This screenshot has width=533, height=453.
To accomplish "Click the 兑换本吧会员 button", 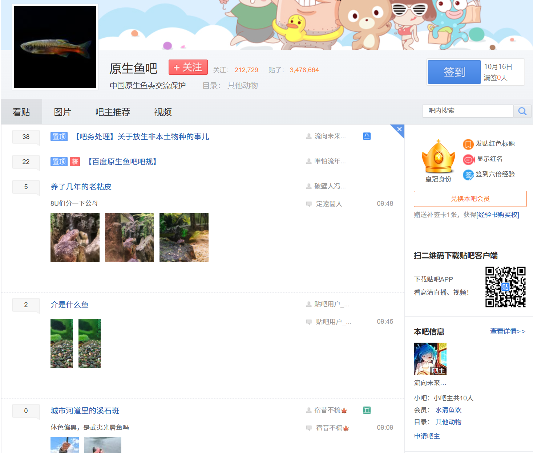I will coord(470,199).
